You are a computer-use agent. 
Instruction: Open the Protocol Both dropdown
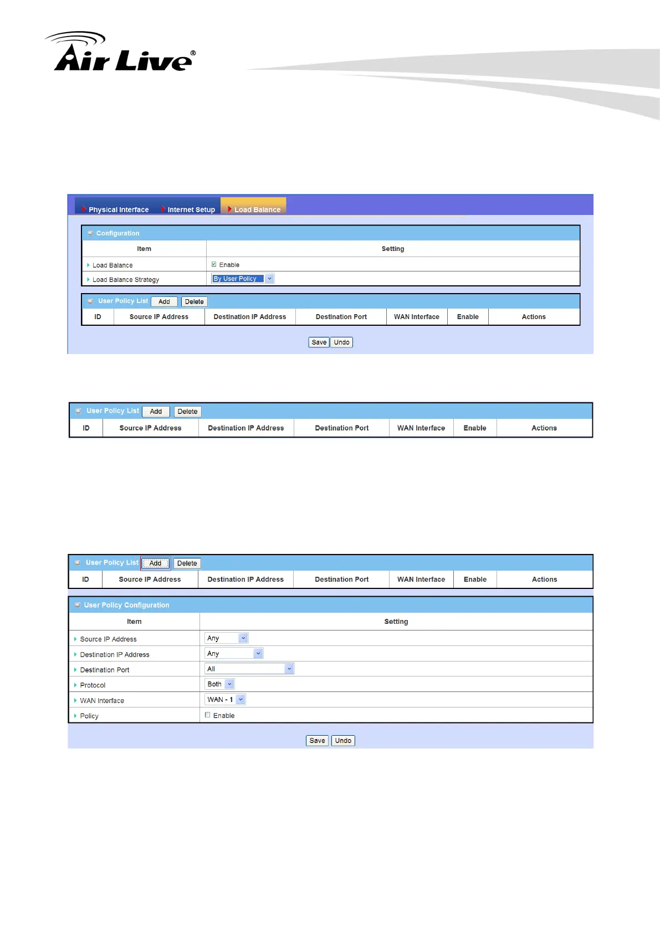(x=220, y=684)
